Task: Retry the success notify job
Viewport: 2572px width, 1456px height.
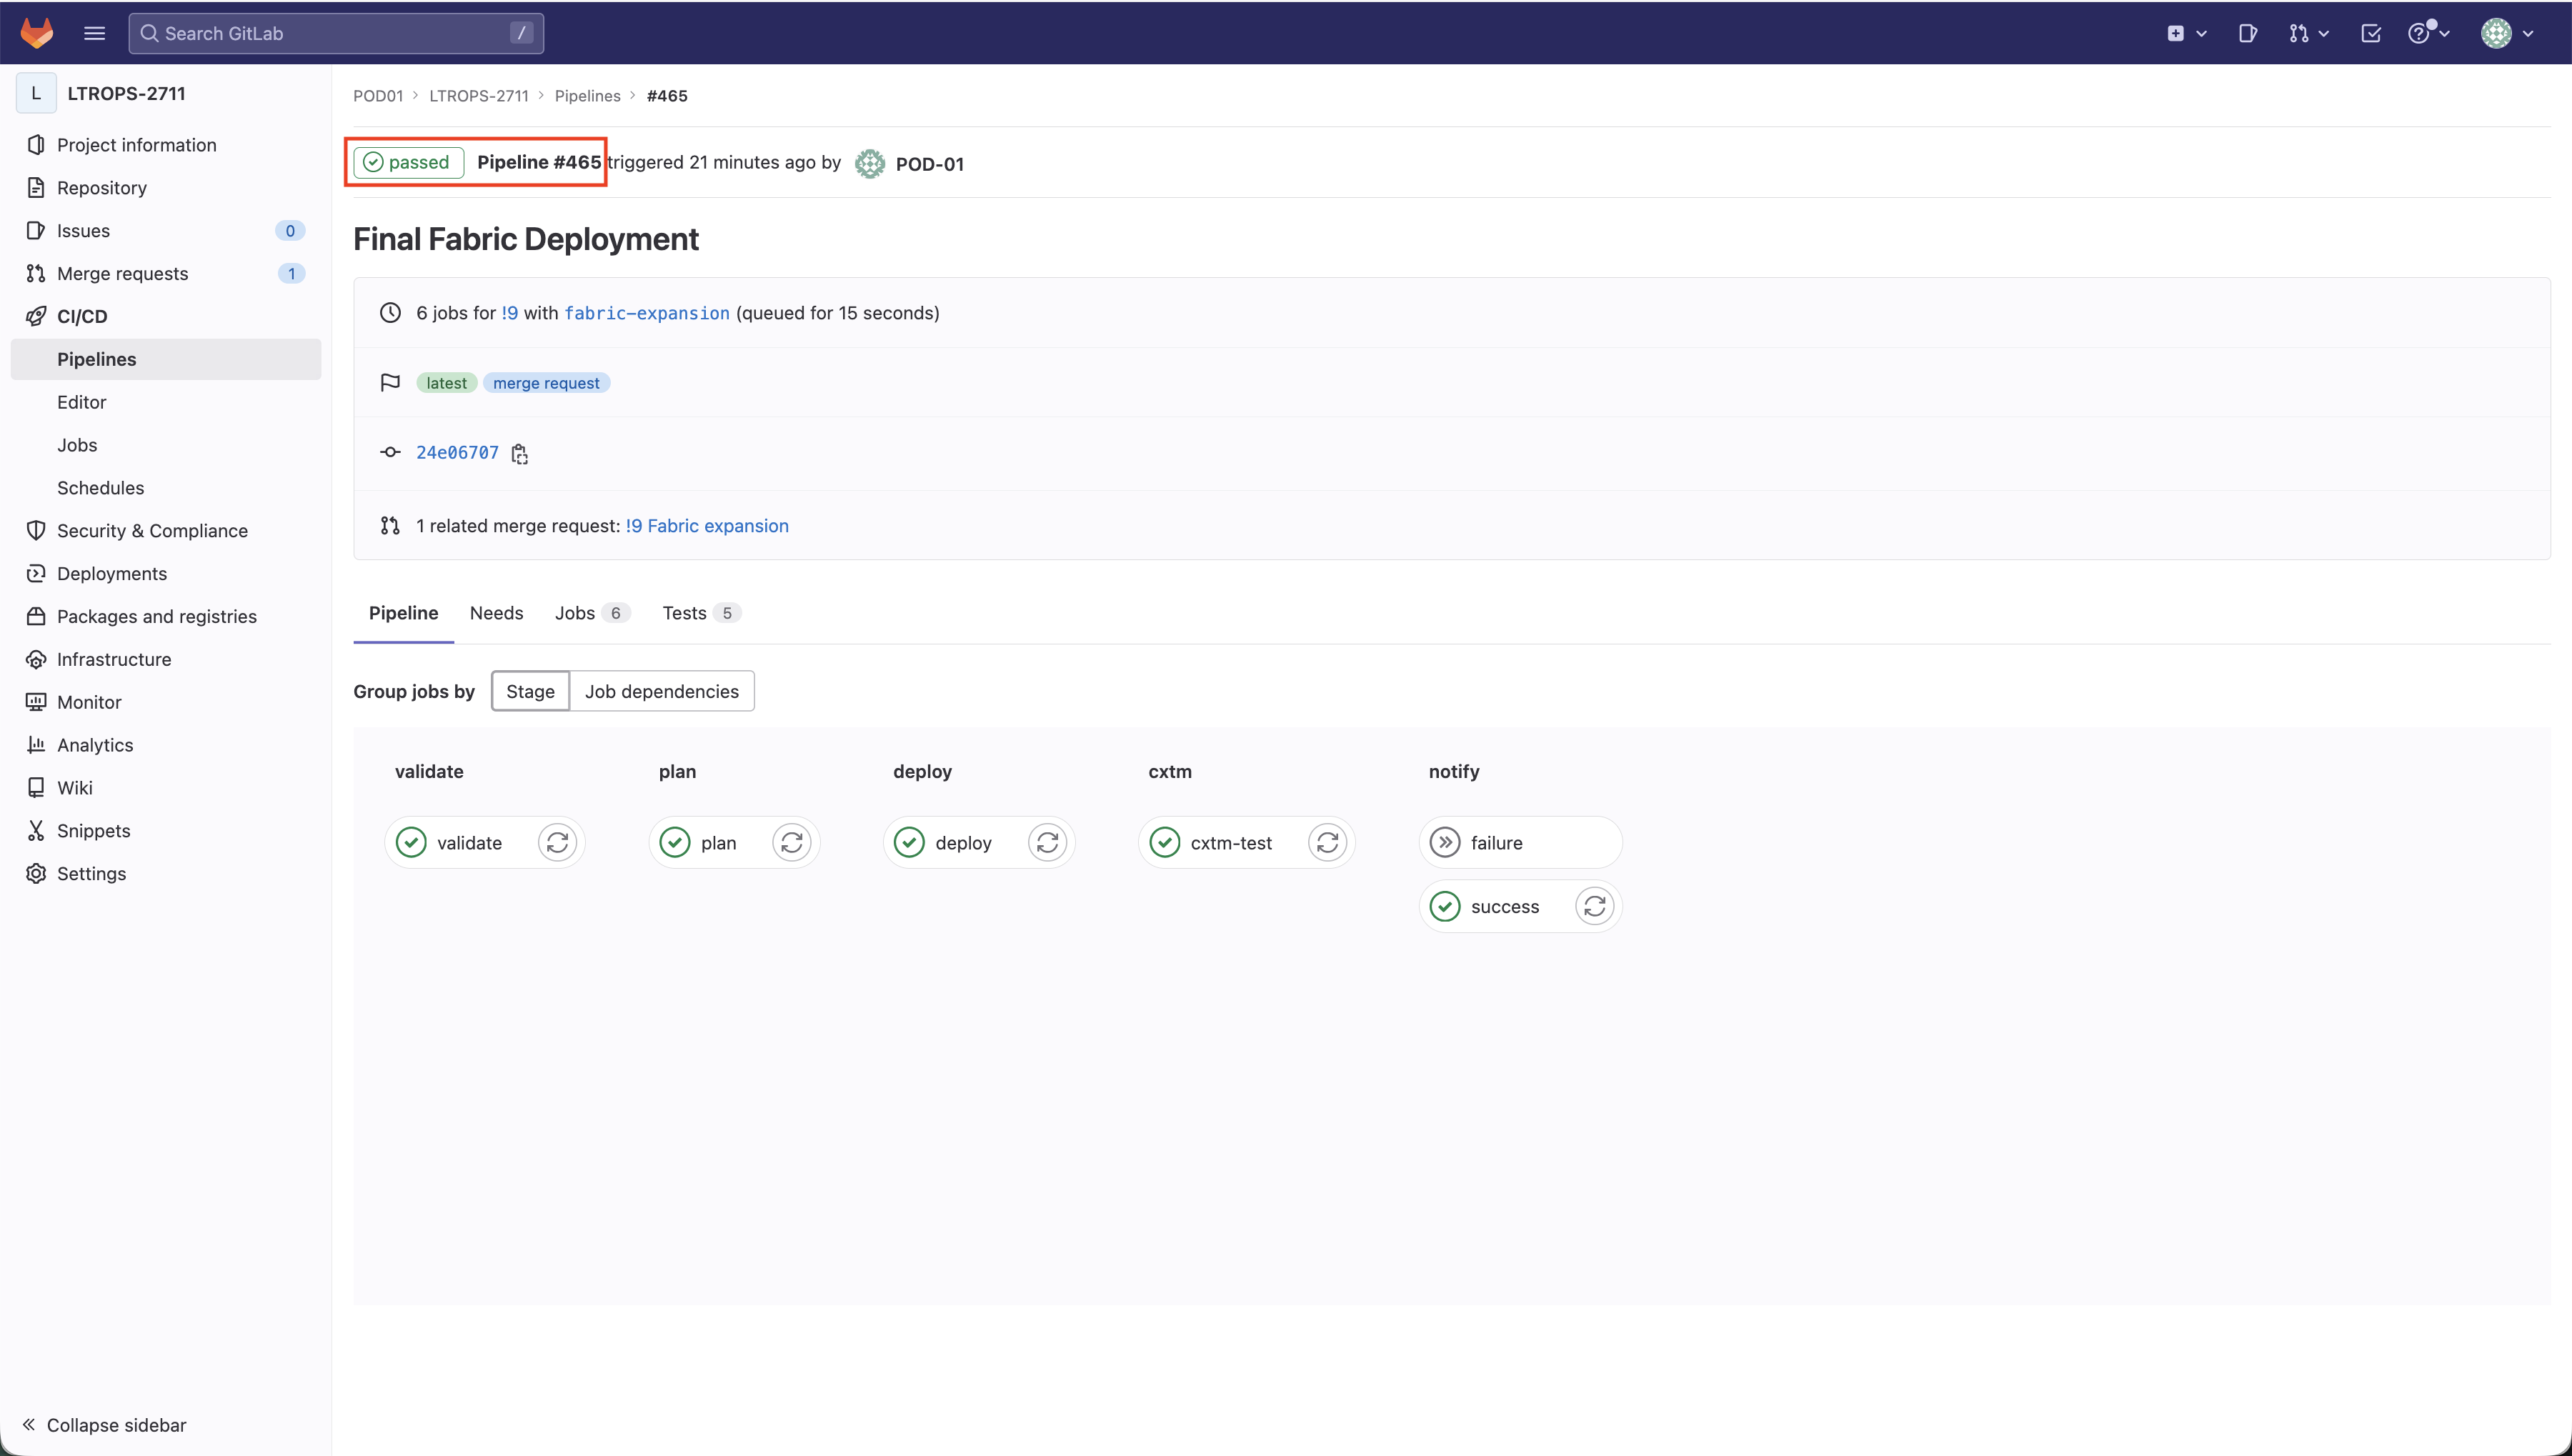Action: pos(1594,907)
